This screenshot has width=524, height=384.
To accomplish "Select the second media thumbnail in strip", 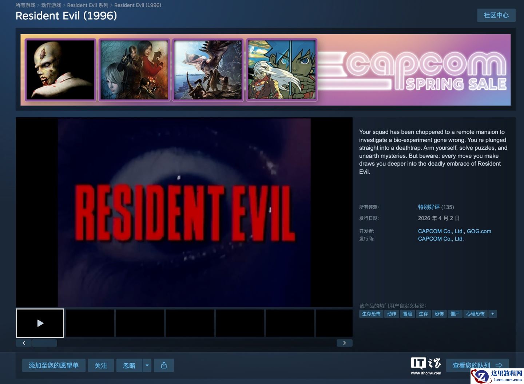I will [90, 323].
